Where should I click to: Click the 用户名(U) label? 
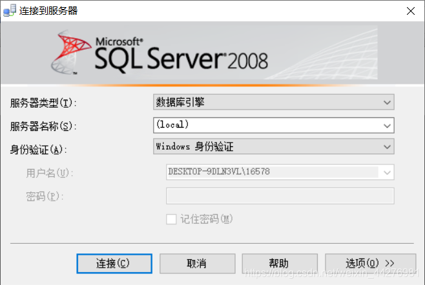point(50,173)
